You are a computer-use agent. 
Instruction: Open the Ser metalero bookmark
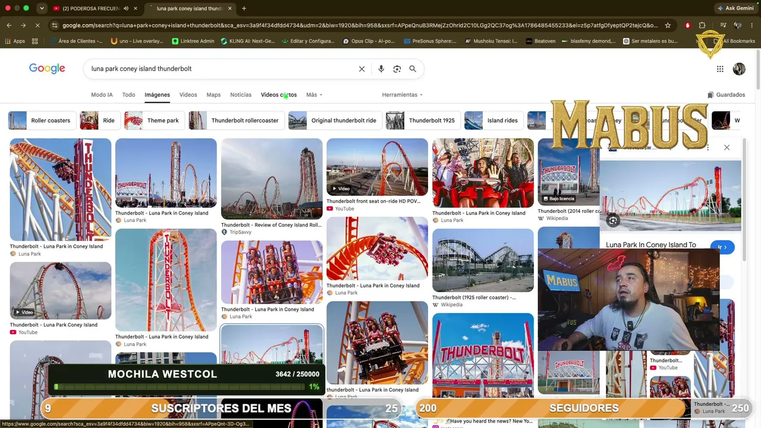click(650, 41)
